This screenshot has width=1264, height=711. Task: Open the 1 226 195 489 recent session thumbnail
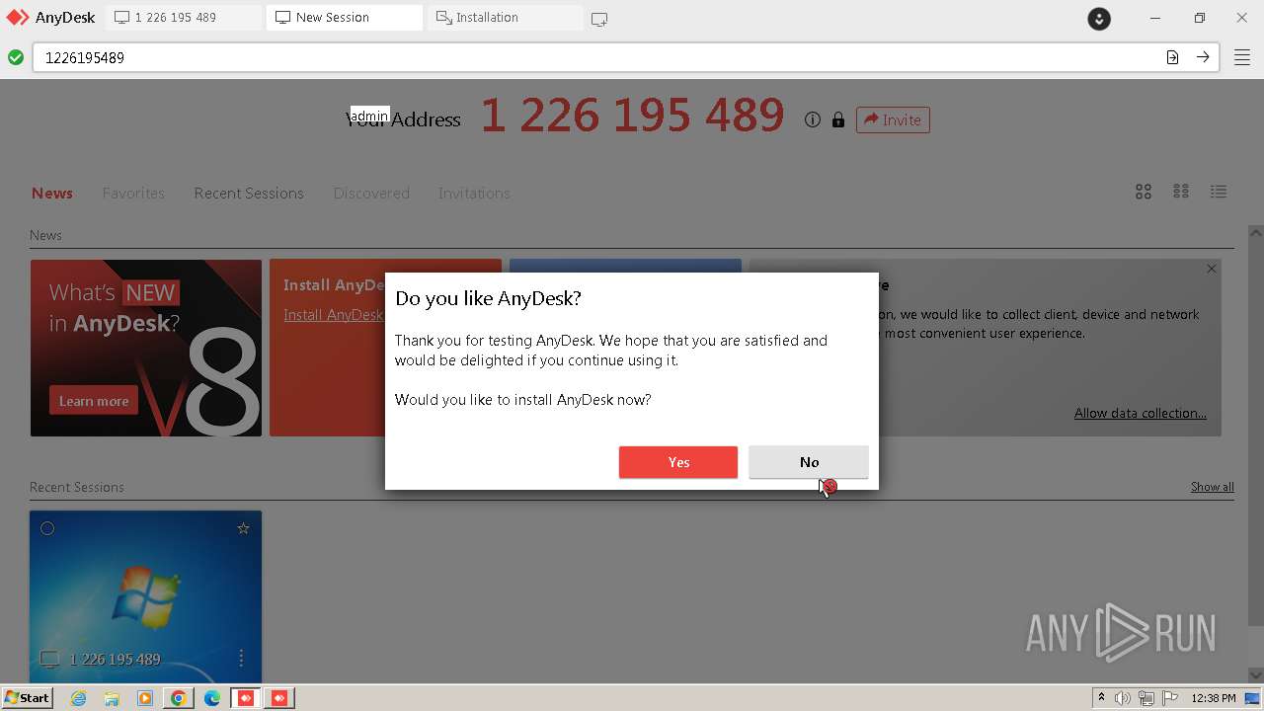(145, 596)
